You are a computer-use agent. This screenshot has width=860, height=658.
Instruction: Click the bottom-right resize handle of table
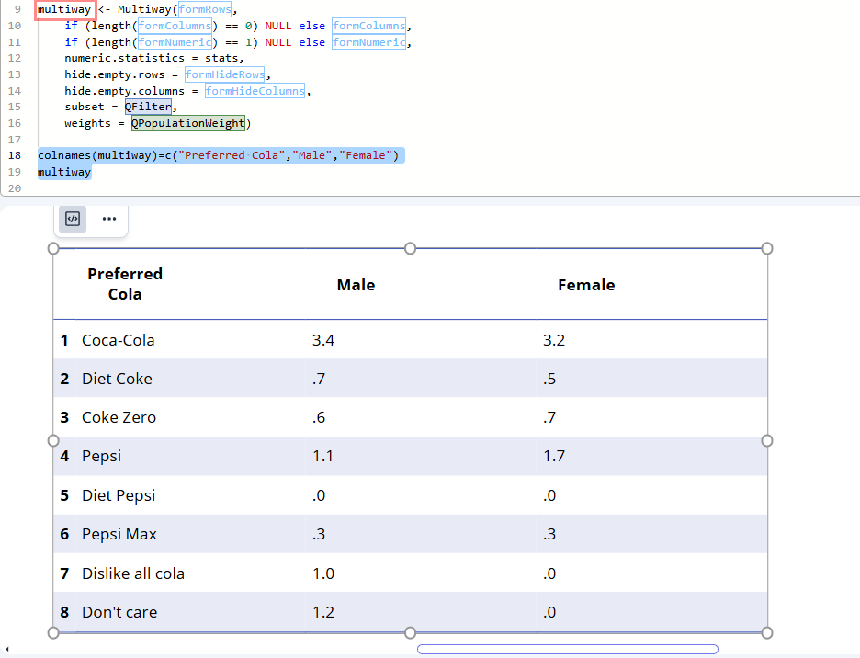767,632
